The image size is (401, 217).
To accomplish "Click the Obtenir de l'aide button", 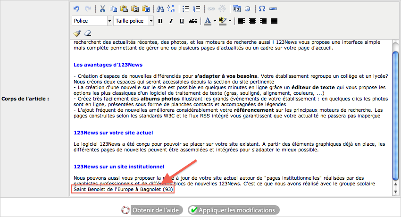I will pos(150,210).
